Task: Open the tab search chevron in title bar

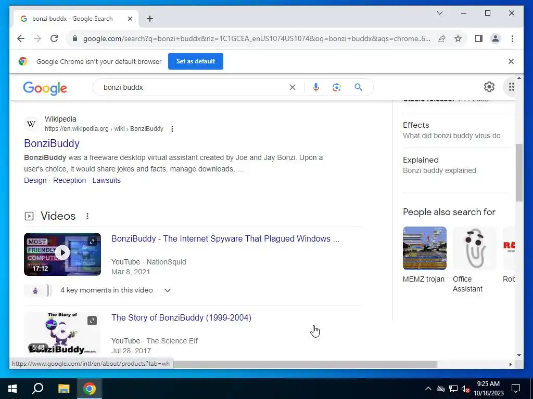Action: pos(439,13)
